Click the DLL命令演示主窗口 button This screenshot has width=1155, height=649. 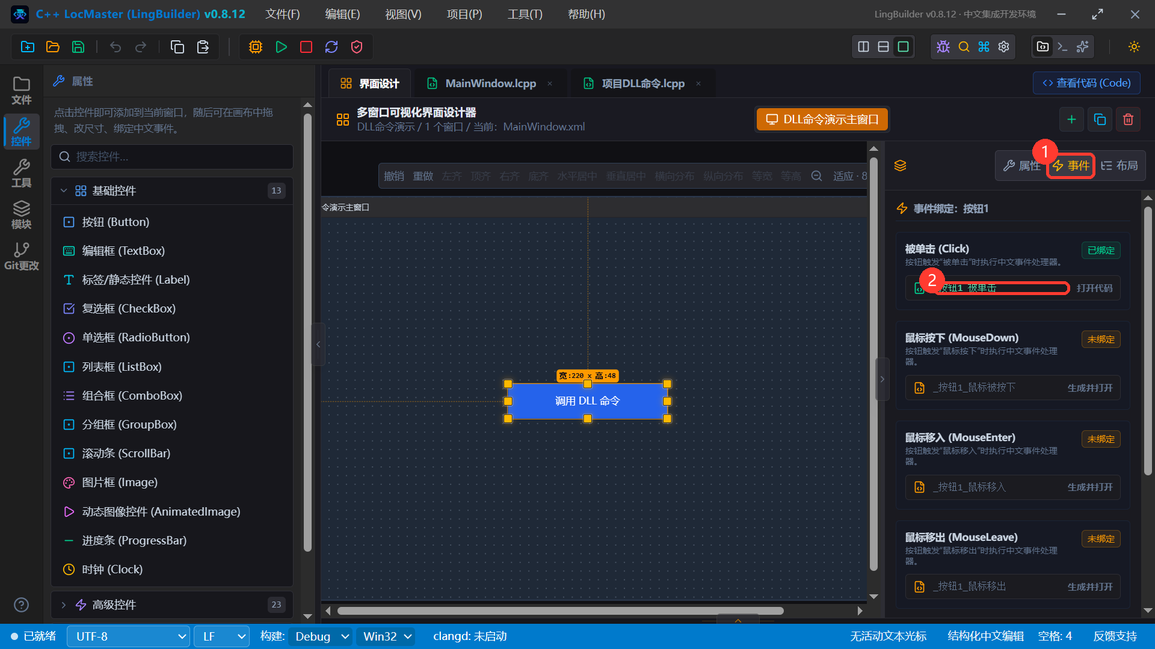pos(822,120)
